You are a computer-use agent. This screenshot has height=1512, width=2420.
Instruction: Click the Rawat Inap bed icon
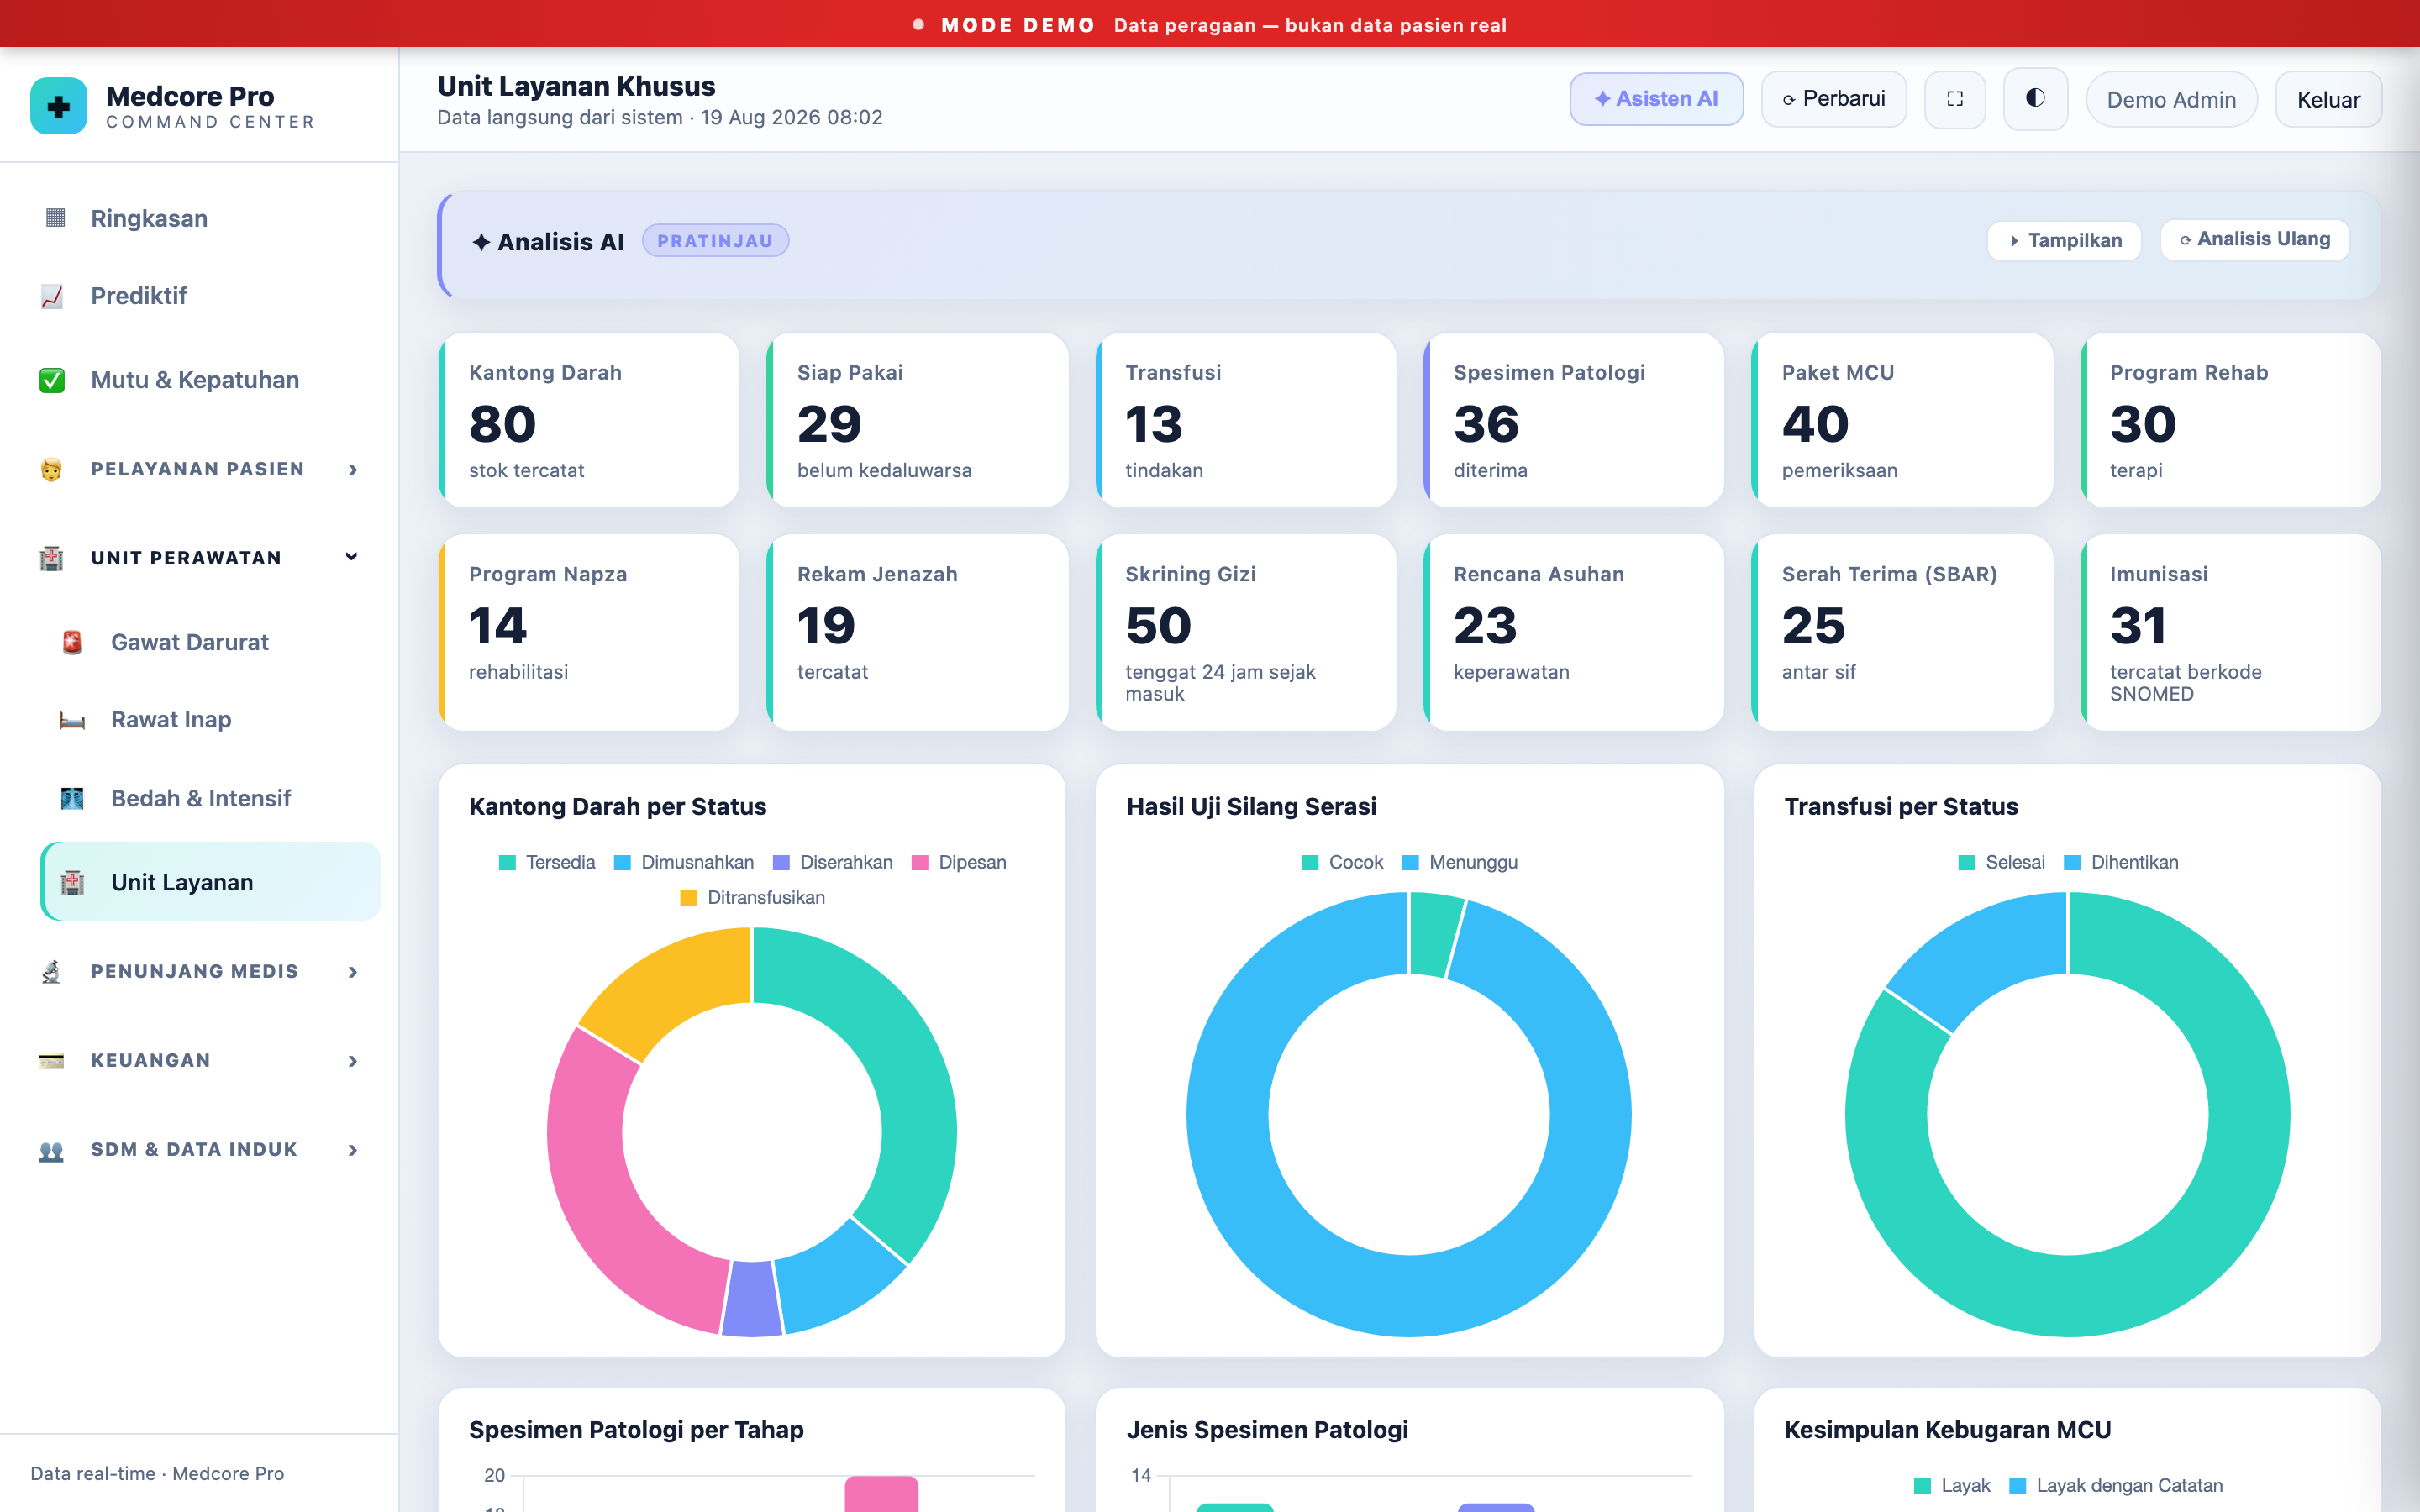[72, 720]
